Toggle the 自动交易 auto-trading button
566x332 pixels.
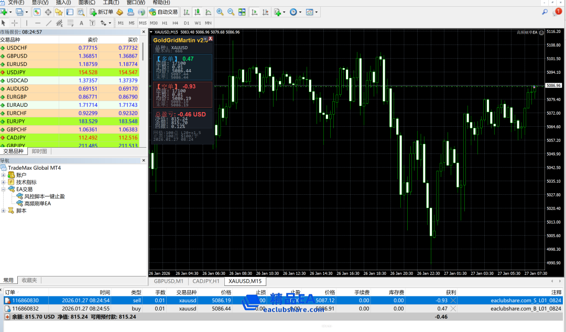(x=163, y=12)
